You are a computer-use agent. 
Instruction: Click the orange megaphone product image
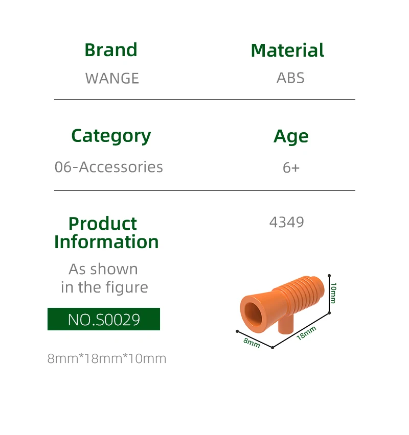click(x=281, y=304)
